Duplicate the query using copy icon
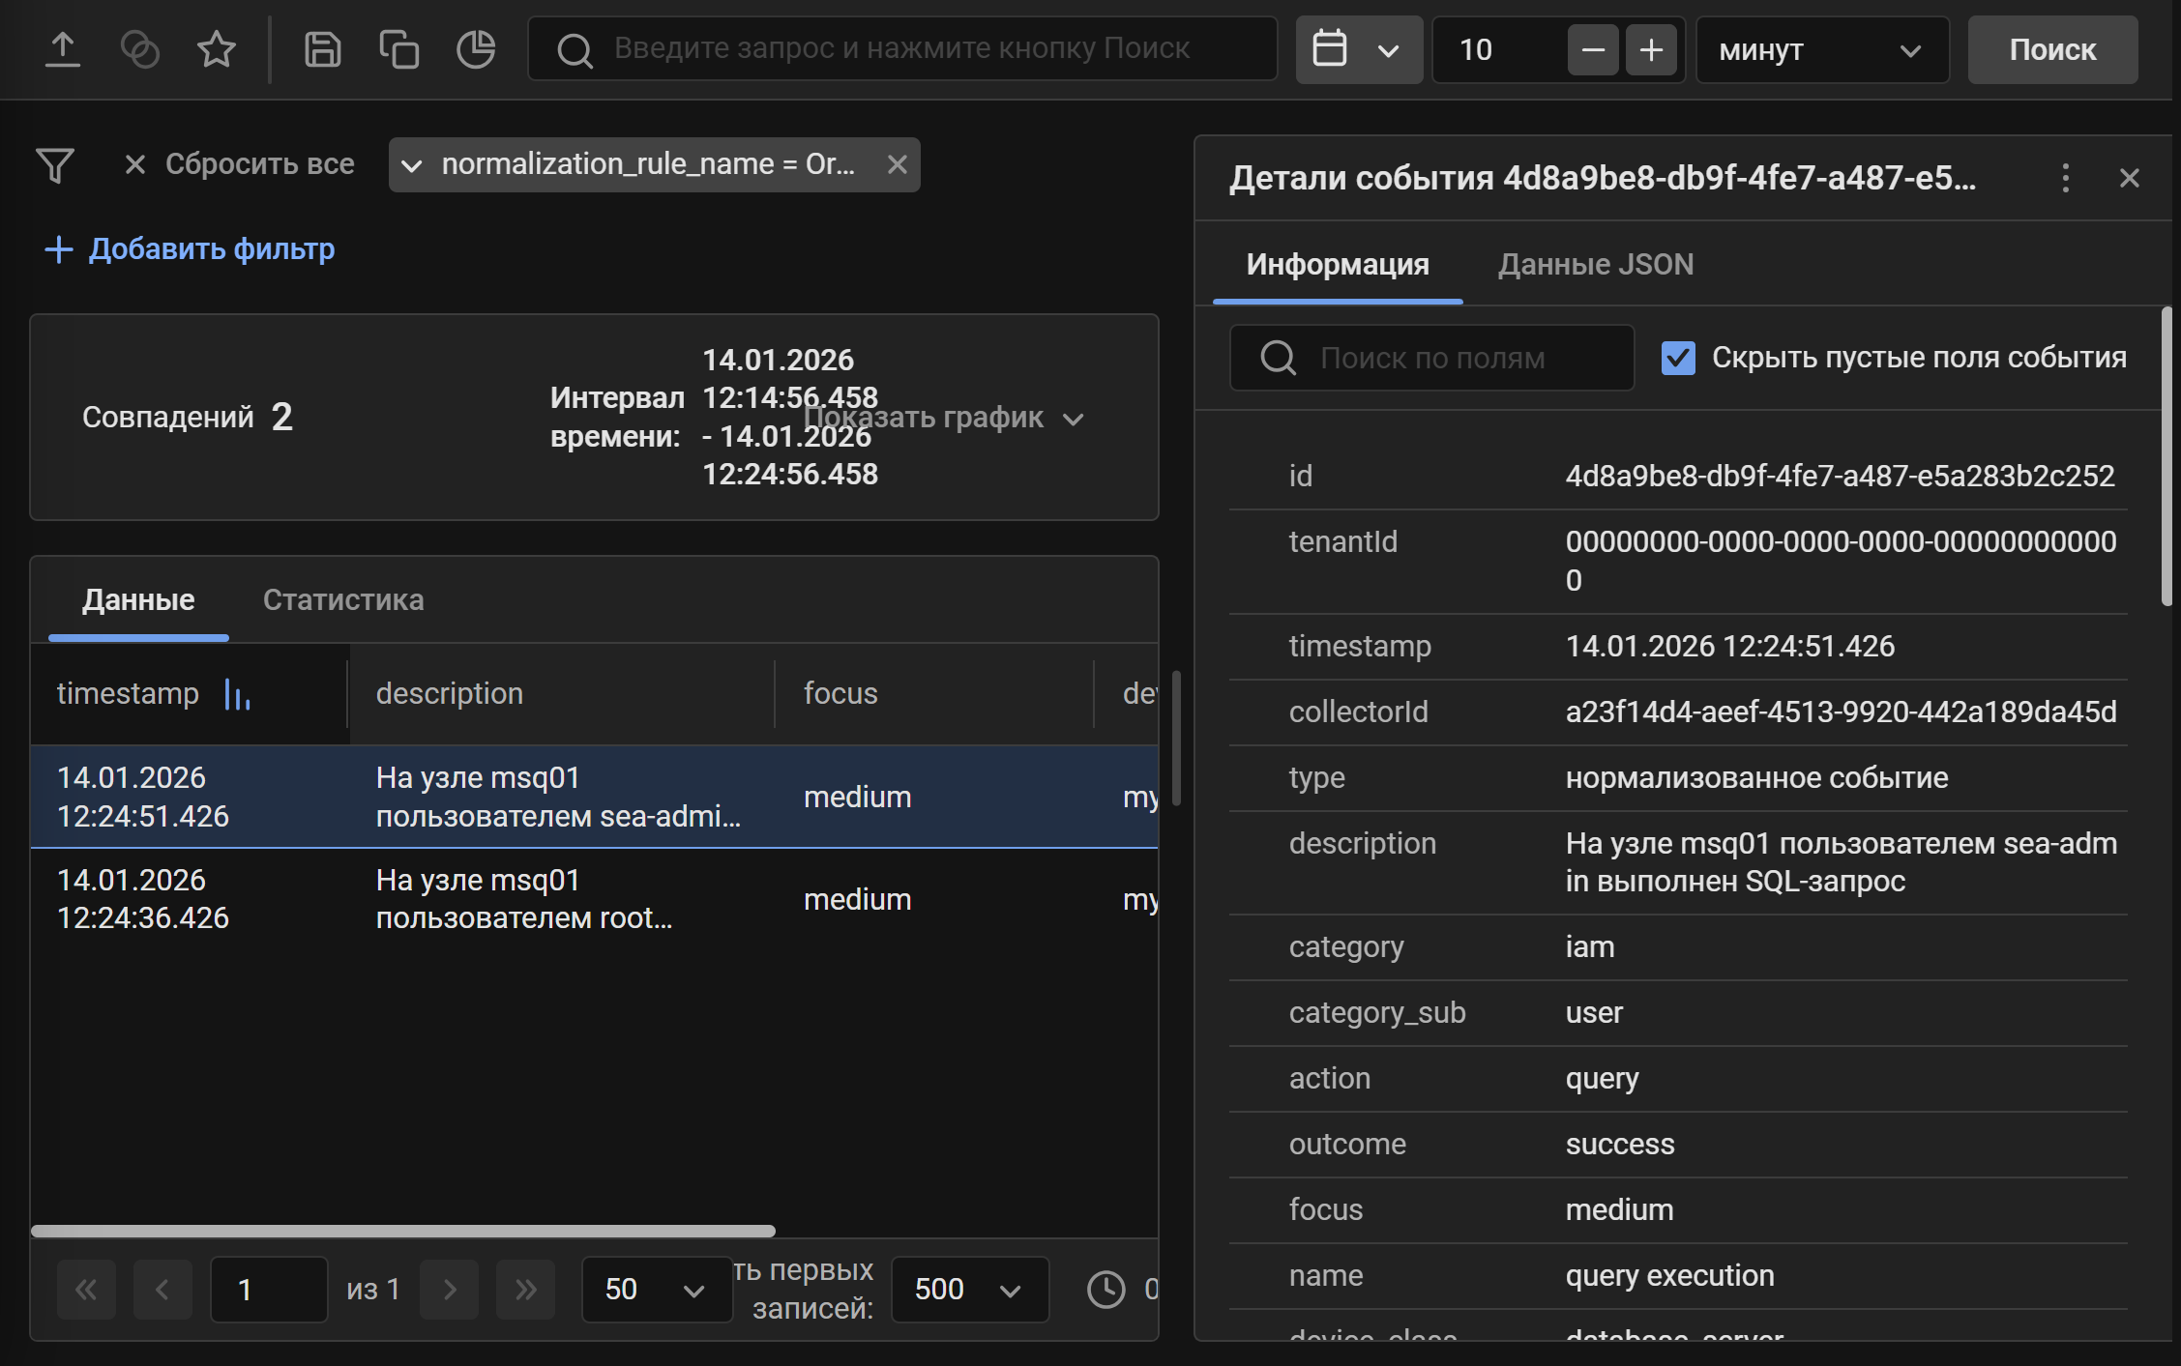 [399, 48]
